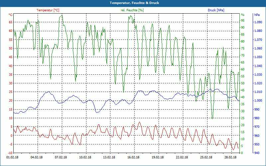Click '990' on the blue pressure axis
Viewport: 266px width, 166px height.
pos(257,110)
